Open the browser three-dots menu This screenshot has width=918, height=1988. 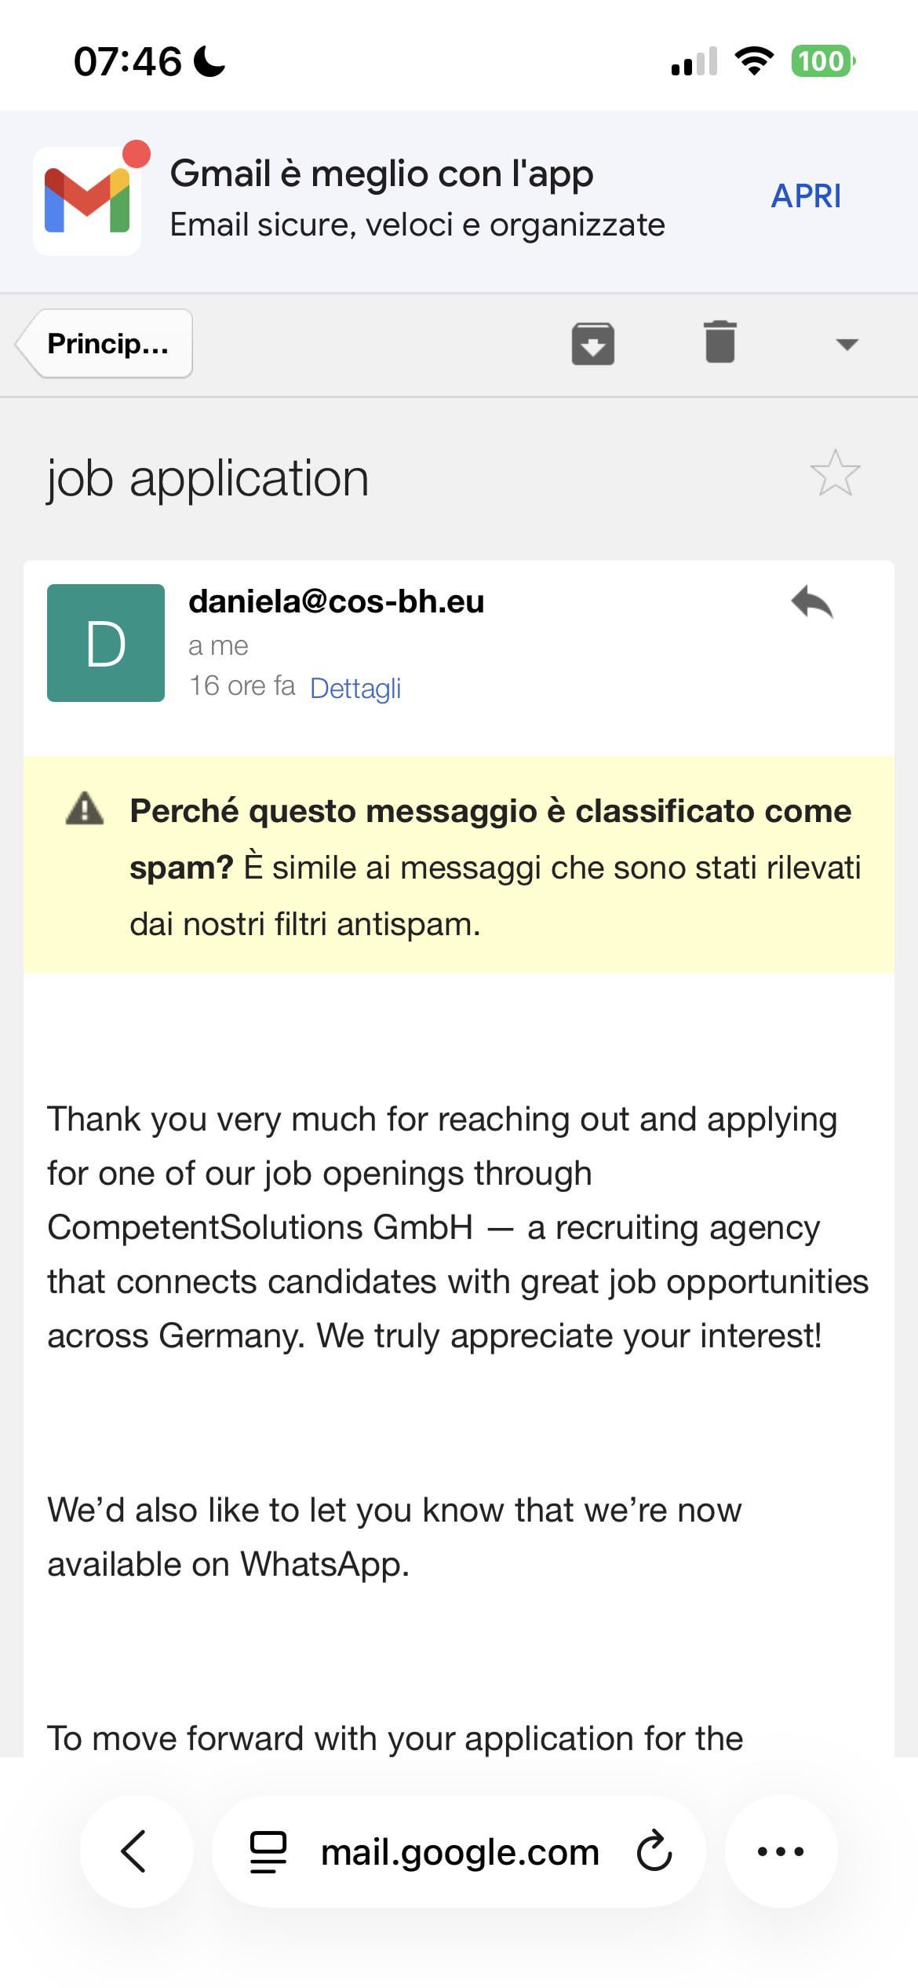(781, 1851)
